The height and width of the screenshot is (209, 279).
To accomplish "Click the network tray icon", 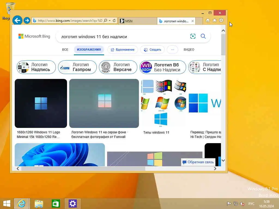I will pos(236,204).
